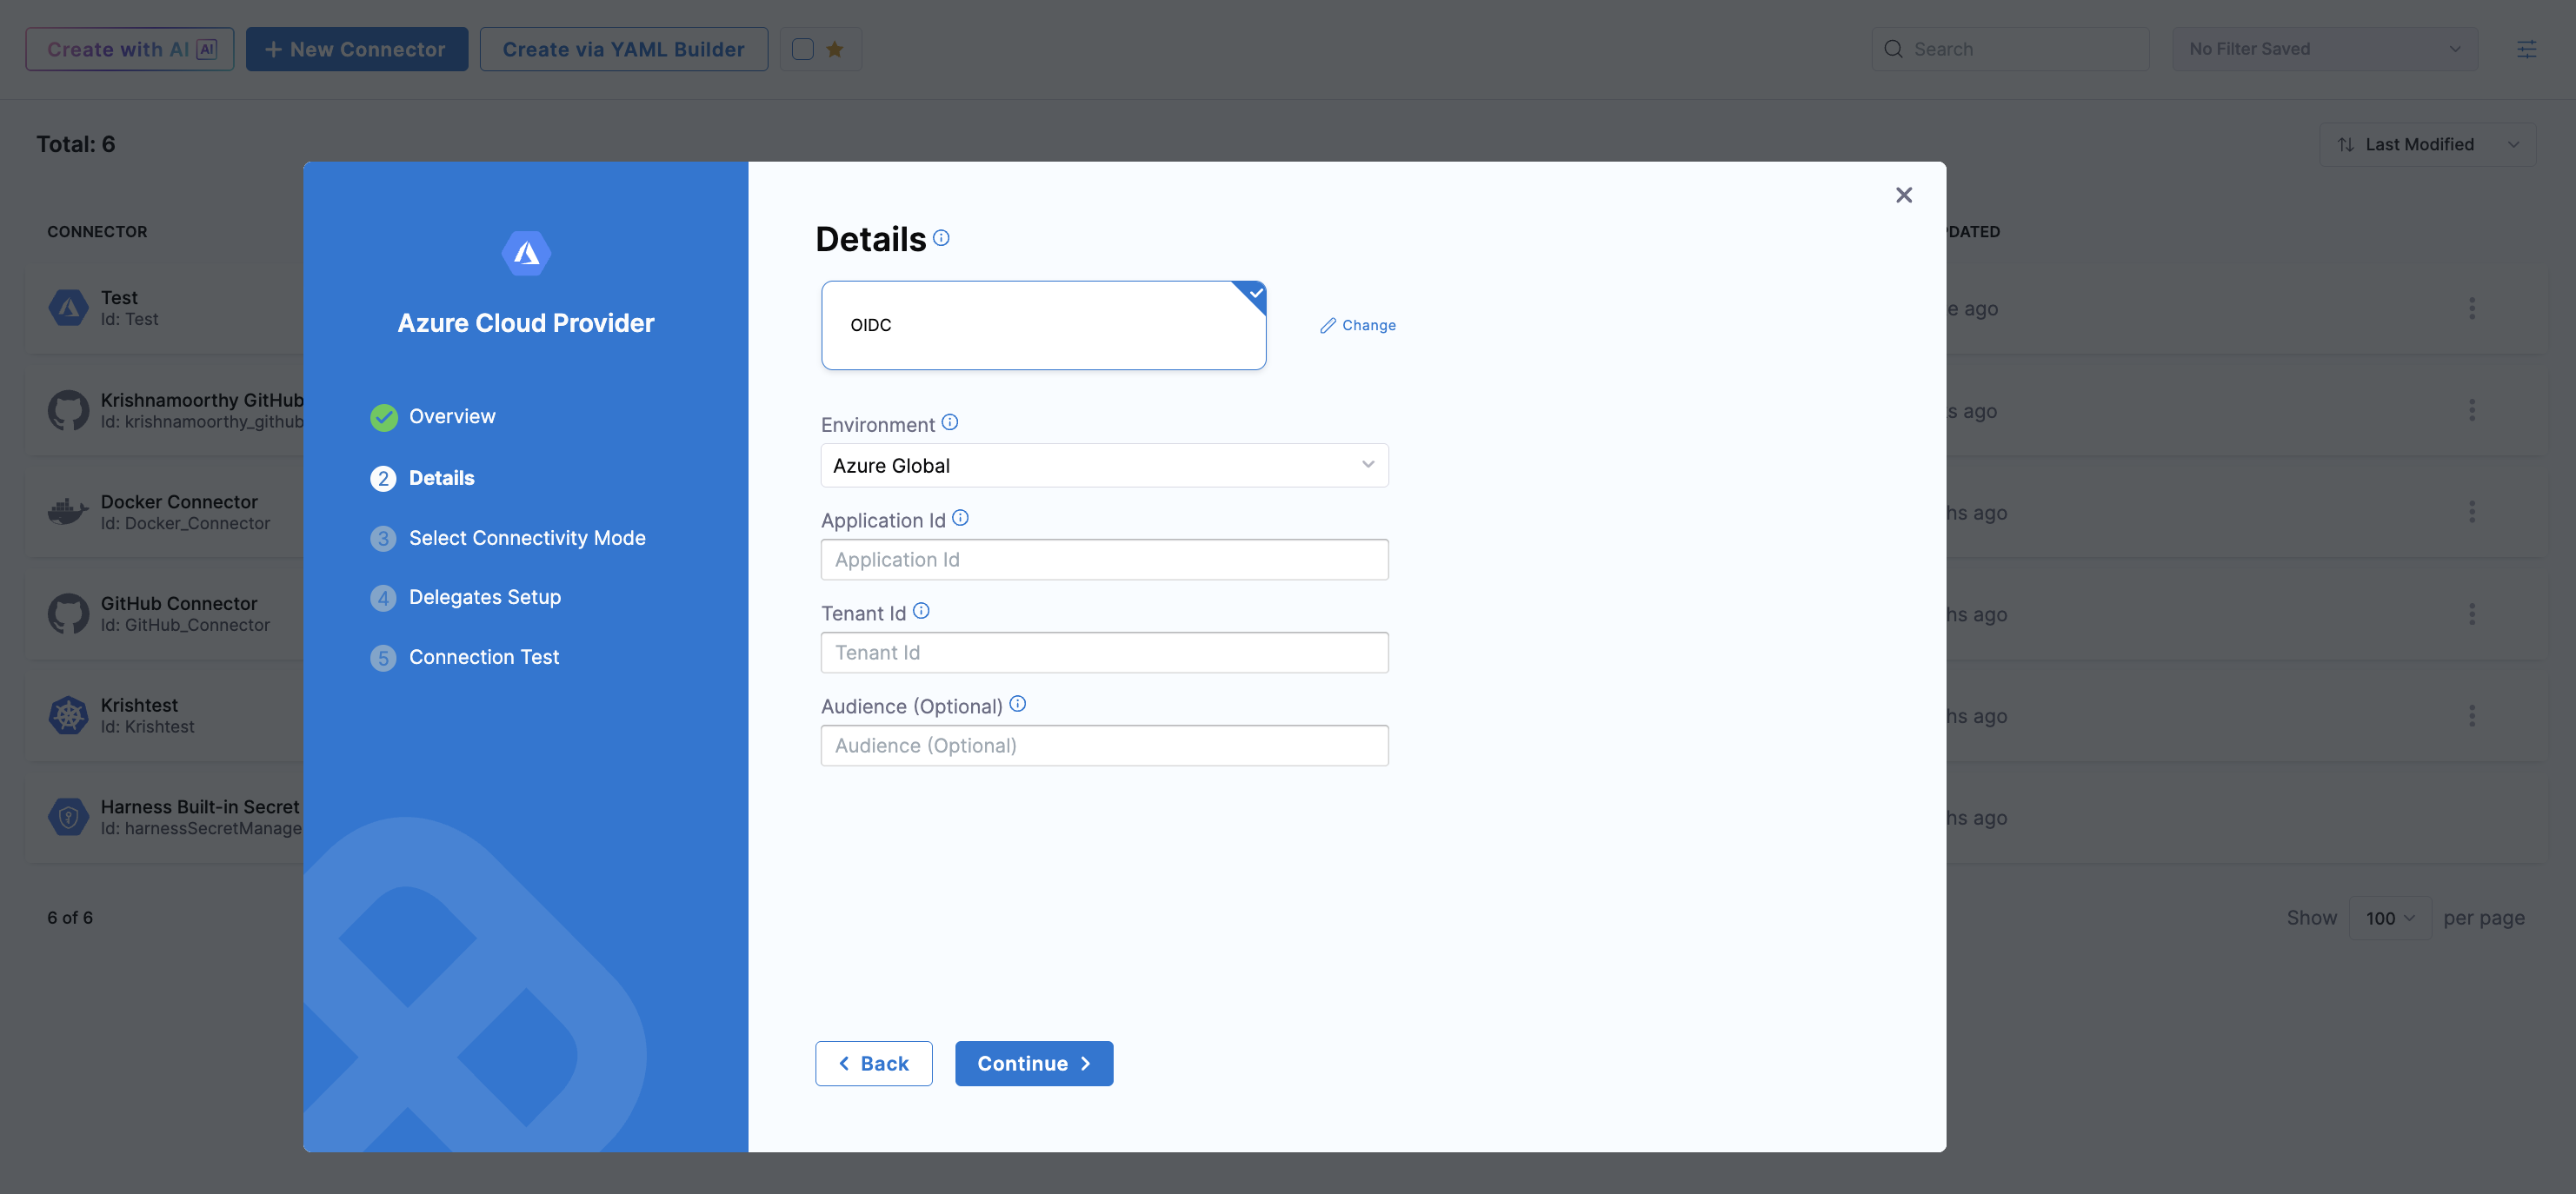This screenshot has width=2576, height=1194.
Task: Click the Krishtest Kubernetes icon
Action: point(68,715)
